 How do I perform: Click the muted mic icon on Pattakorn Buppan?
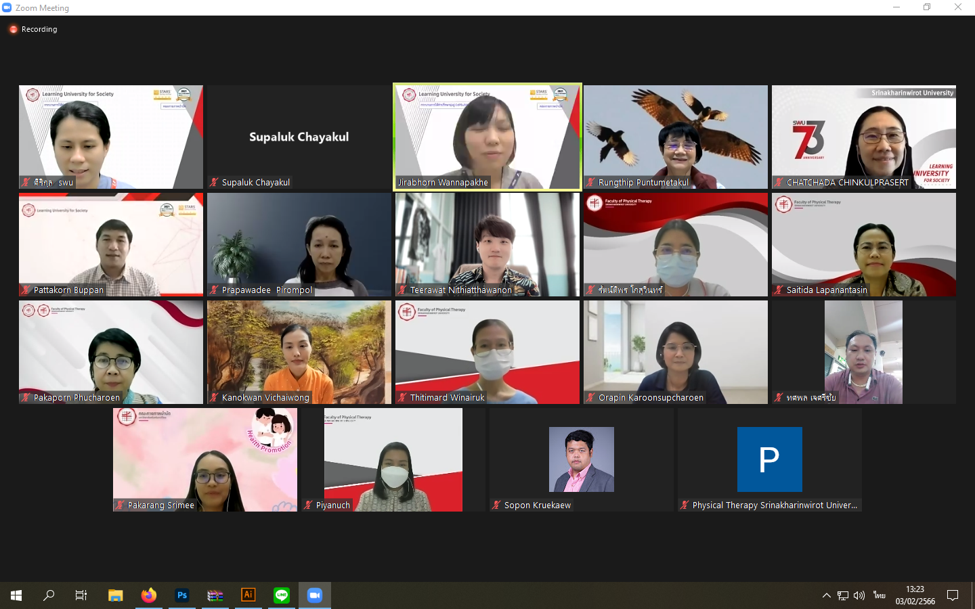(26, 290)
